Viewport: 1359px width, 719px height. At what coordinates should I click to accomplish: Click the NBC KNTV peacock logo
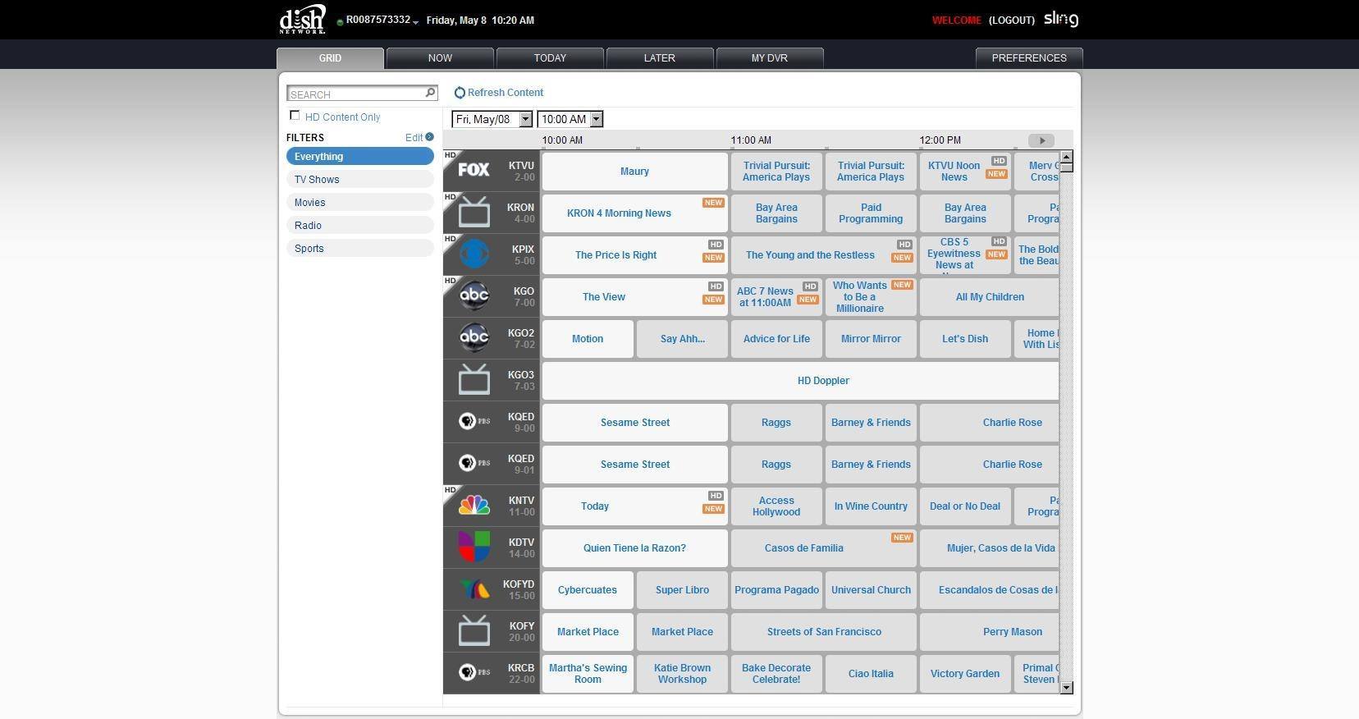click(474, 505)
